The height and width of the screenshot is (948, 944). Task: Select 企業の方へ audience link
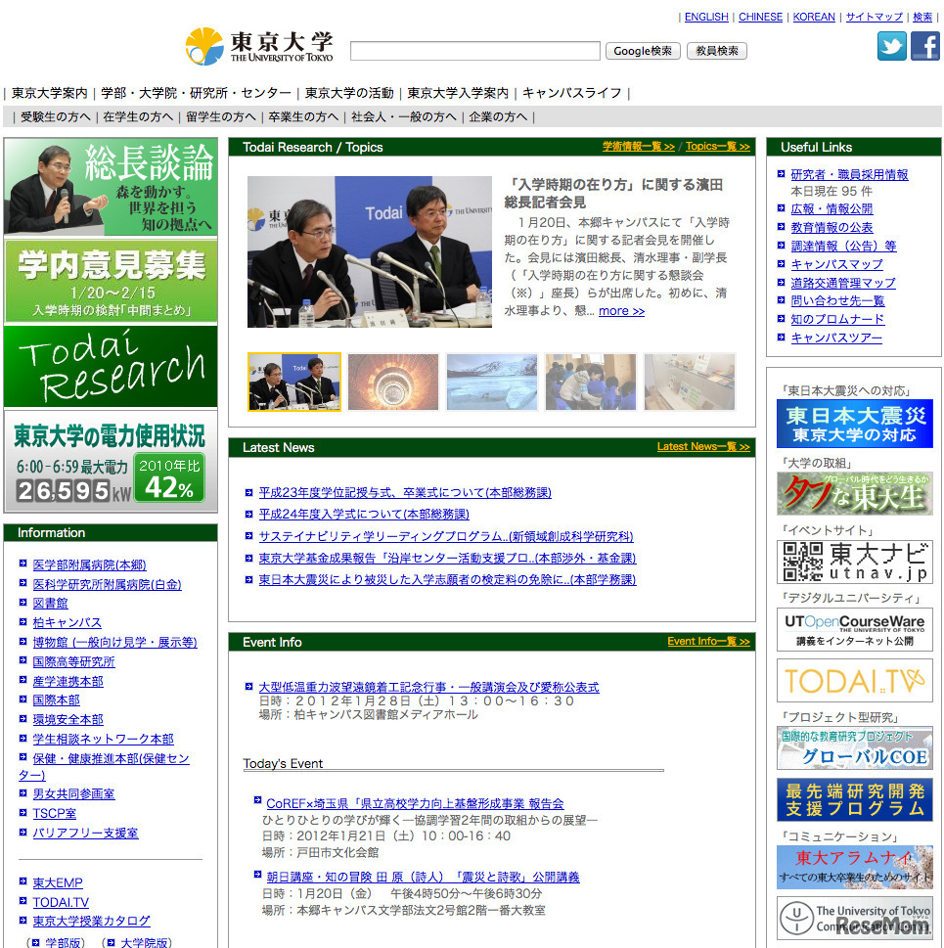498,117
